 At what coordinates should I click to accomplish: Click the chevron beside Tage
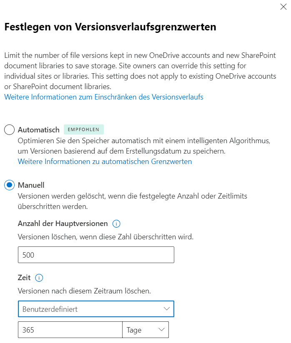161,330
